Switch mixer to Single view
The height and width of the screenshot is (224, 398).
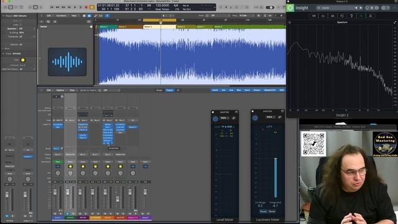coord(159,90)
